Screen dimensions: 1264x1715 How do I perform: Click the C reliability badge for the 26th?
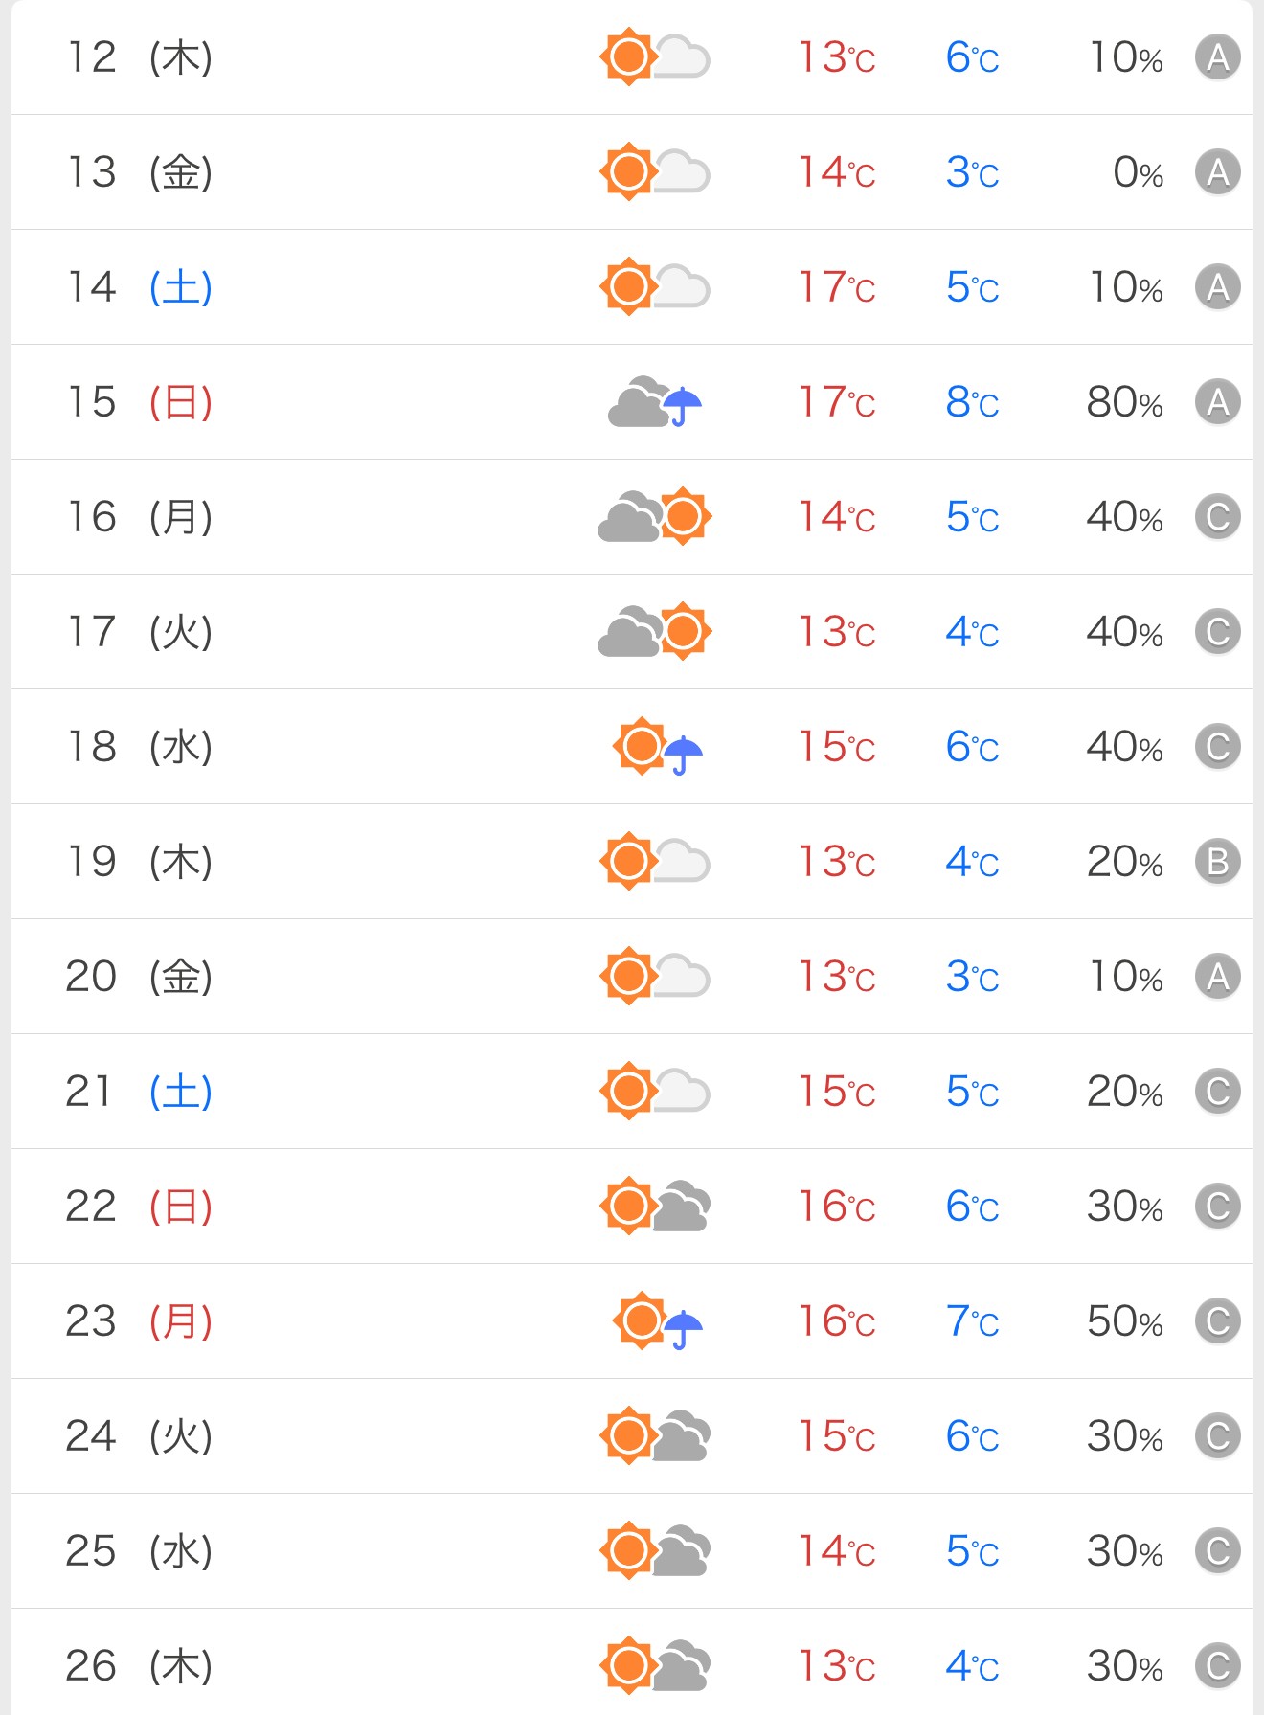click(1217, 1666)
